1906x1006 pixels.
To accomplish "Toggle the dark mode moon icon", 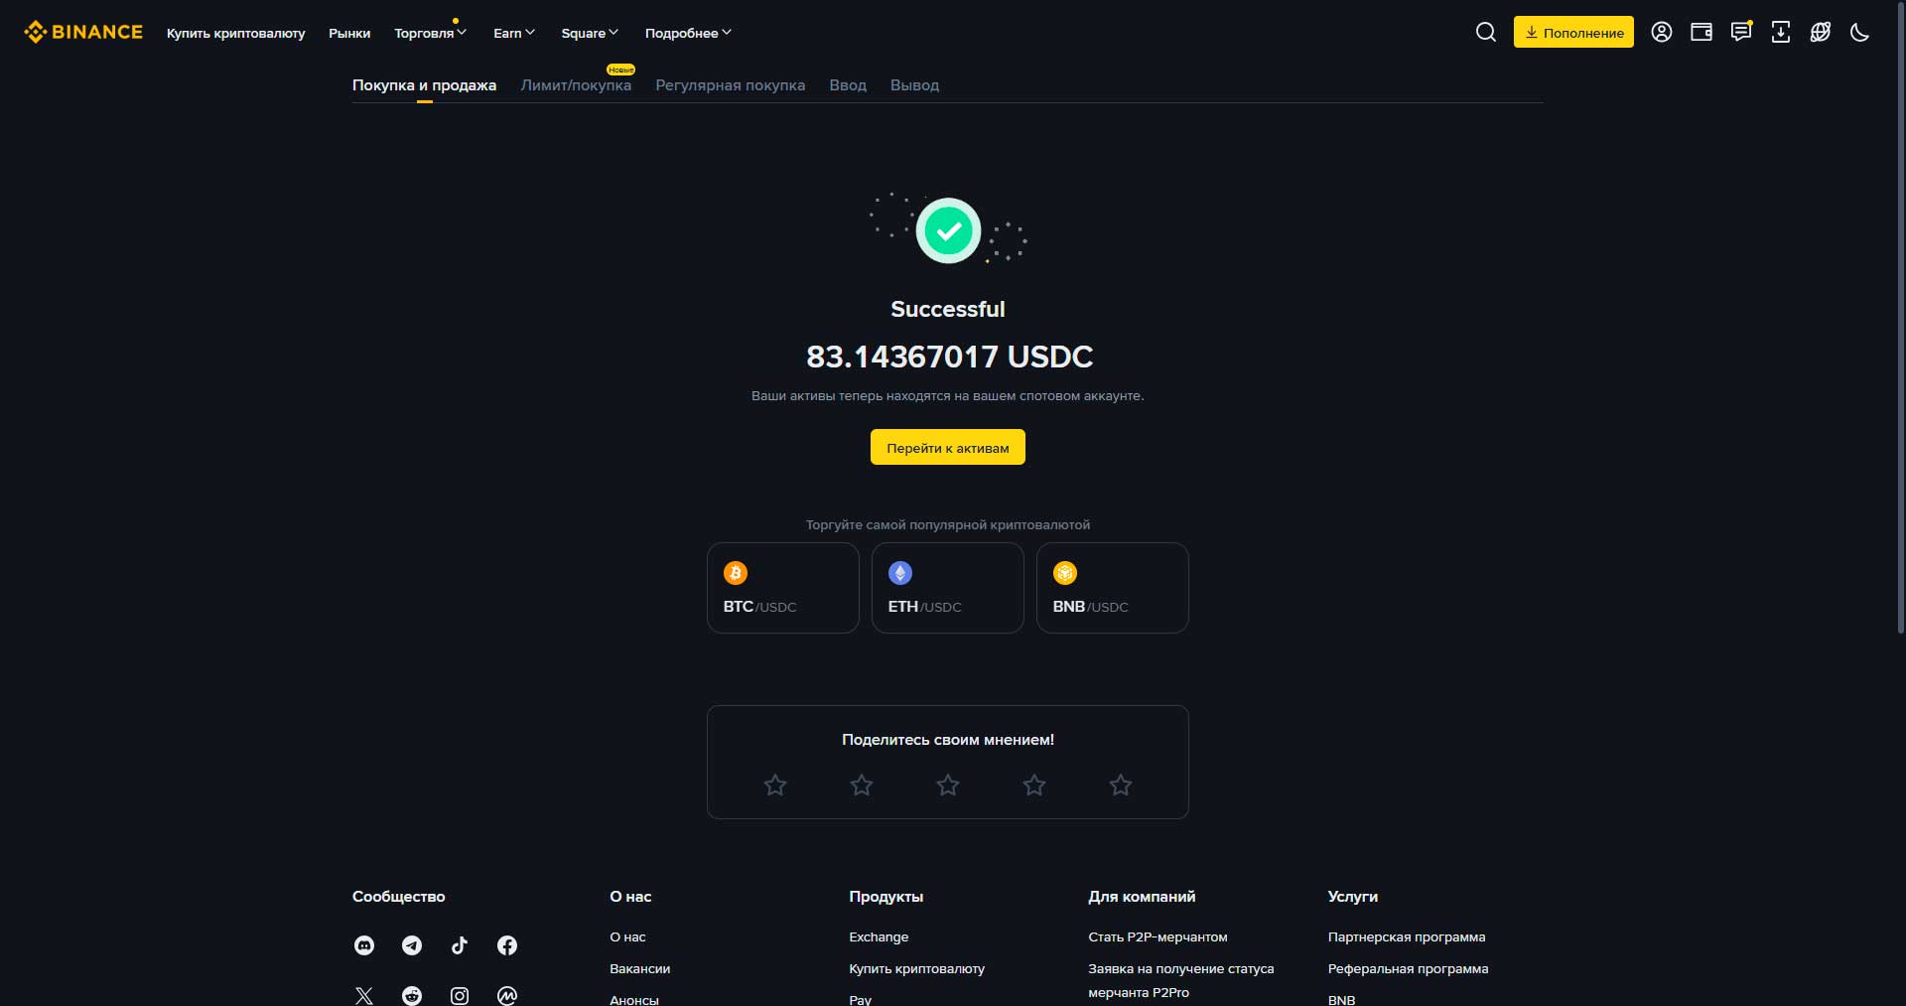I will 1859,32.
